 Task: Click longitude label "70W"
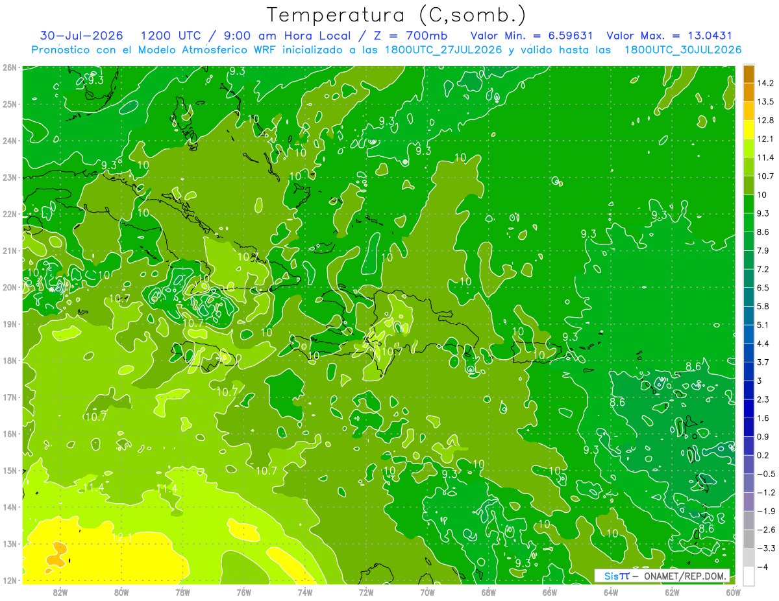[427, 592]
